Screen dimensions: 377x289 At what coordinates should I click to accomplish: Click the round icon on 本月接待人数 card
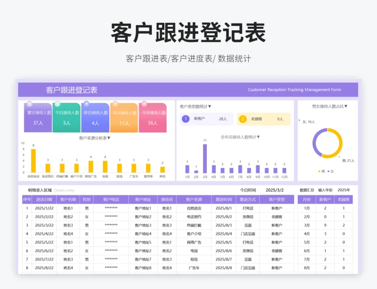(x=115, y=104)
